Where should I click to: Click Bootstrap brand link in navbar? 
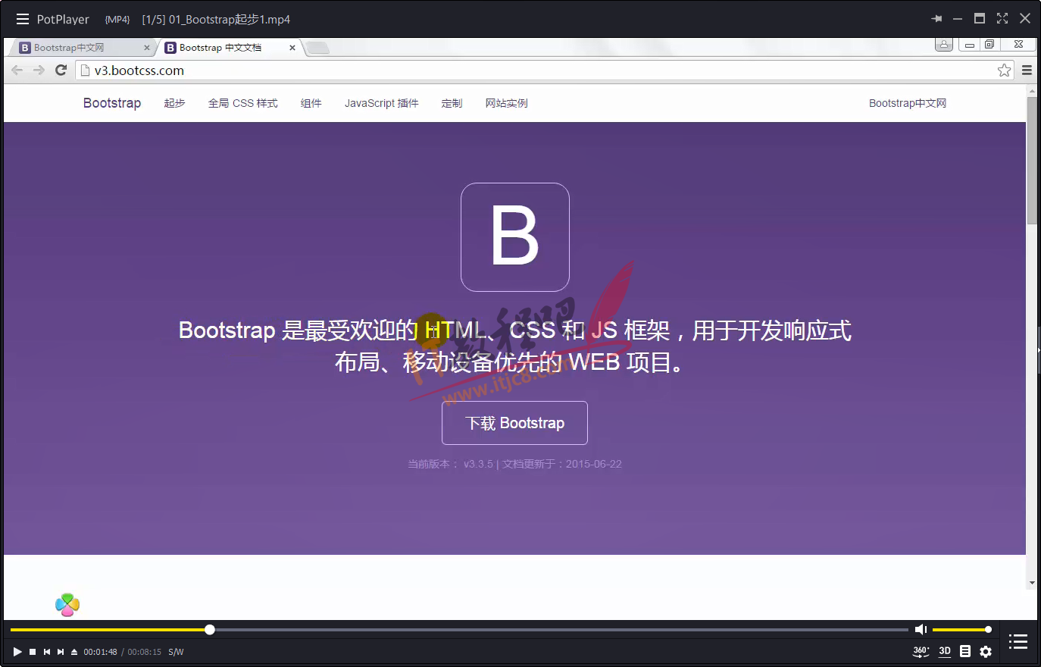click(x=112, y=103)
